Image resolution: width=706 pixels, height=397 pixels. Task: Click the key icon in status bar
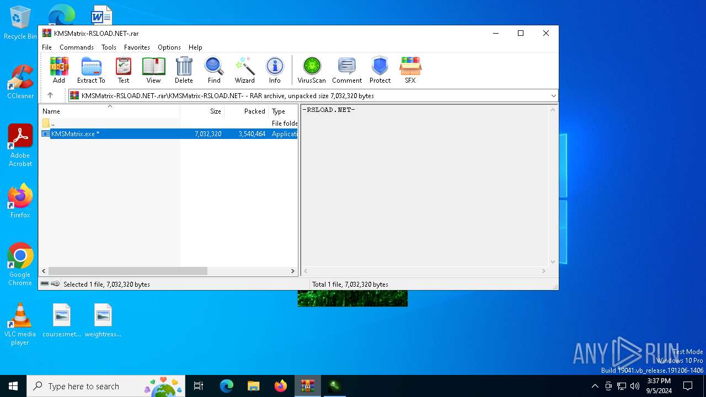click(x=55, y=284)
